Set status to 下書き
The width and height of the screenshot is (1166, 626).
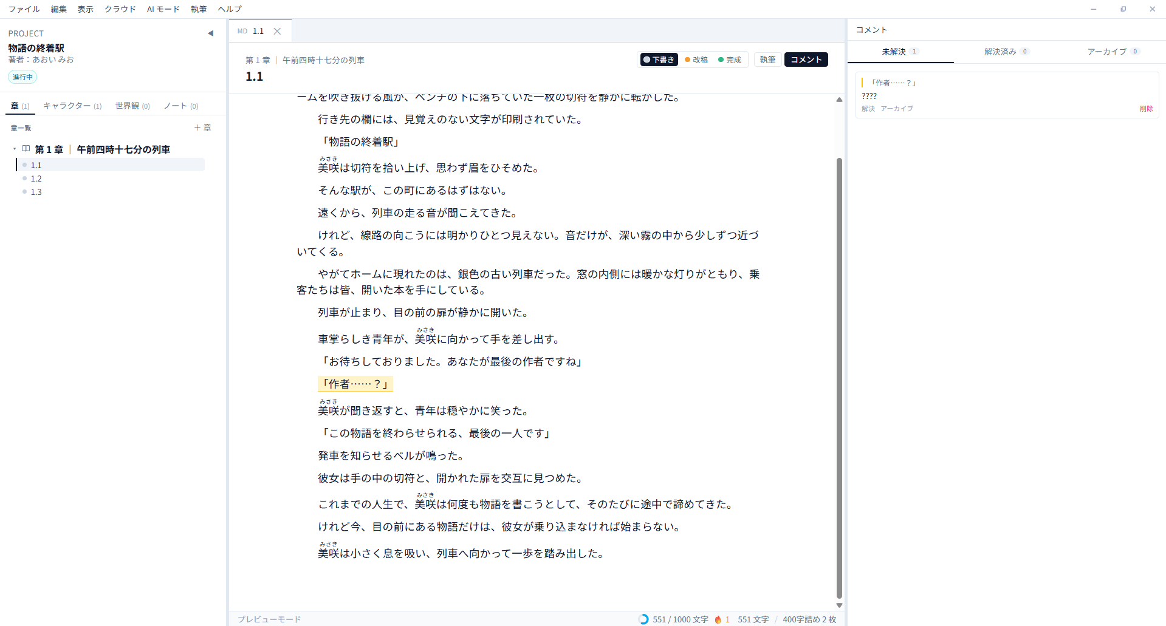(659, 60)
